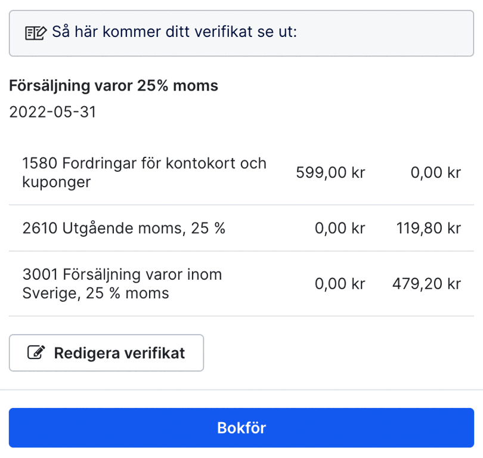Click the zero debit value beside 2610
The height and width of the screenshot is (458, 483).
pos(340,228)
